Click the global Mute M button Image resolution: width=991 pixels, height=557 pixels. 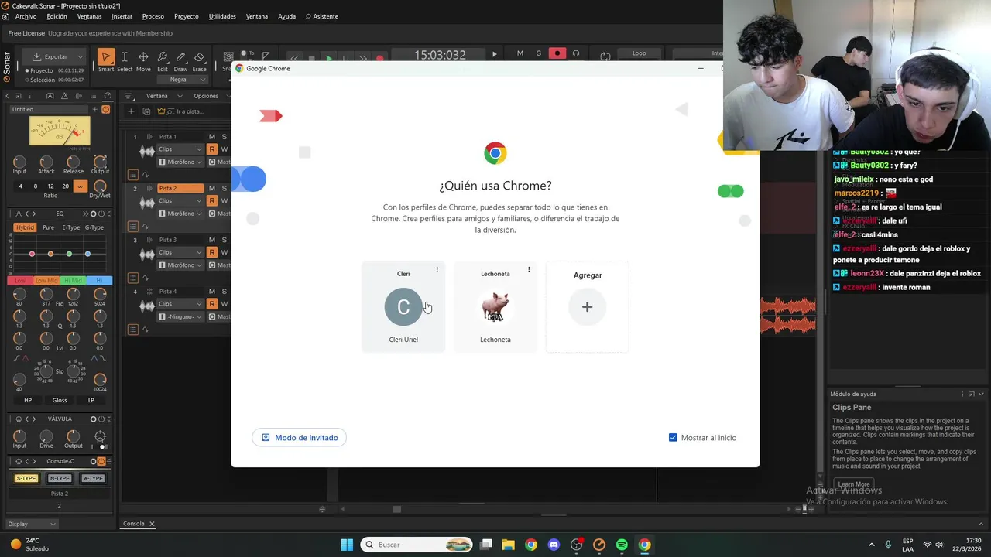click(x=520, y=53)
